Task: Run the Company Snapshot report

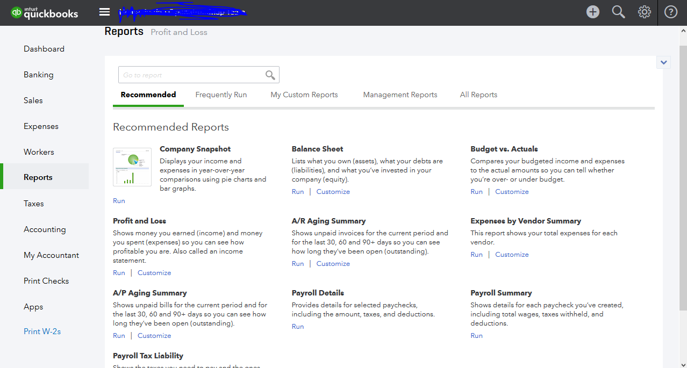Action: 119,201
